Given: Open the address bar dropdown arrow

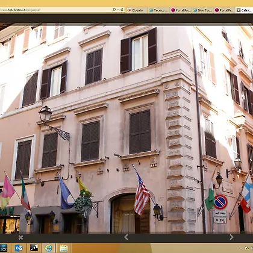Looking at the screenshot, I should coord(118,10).
